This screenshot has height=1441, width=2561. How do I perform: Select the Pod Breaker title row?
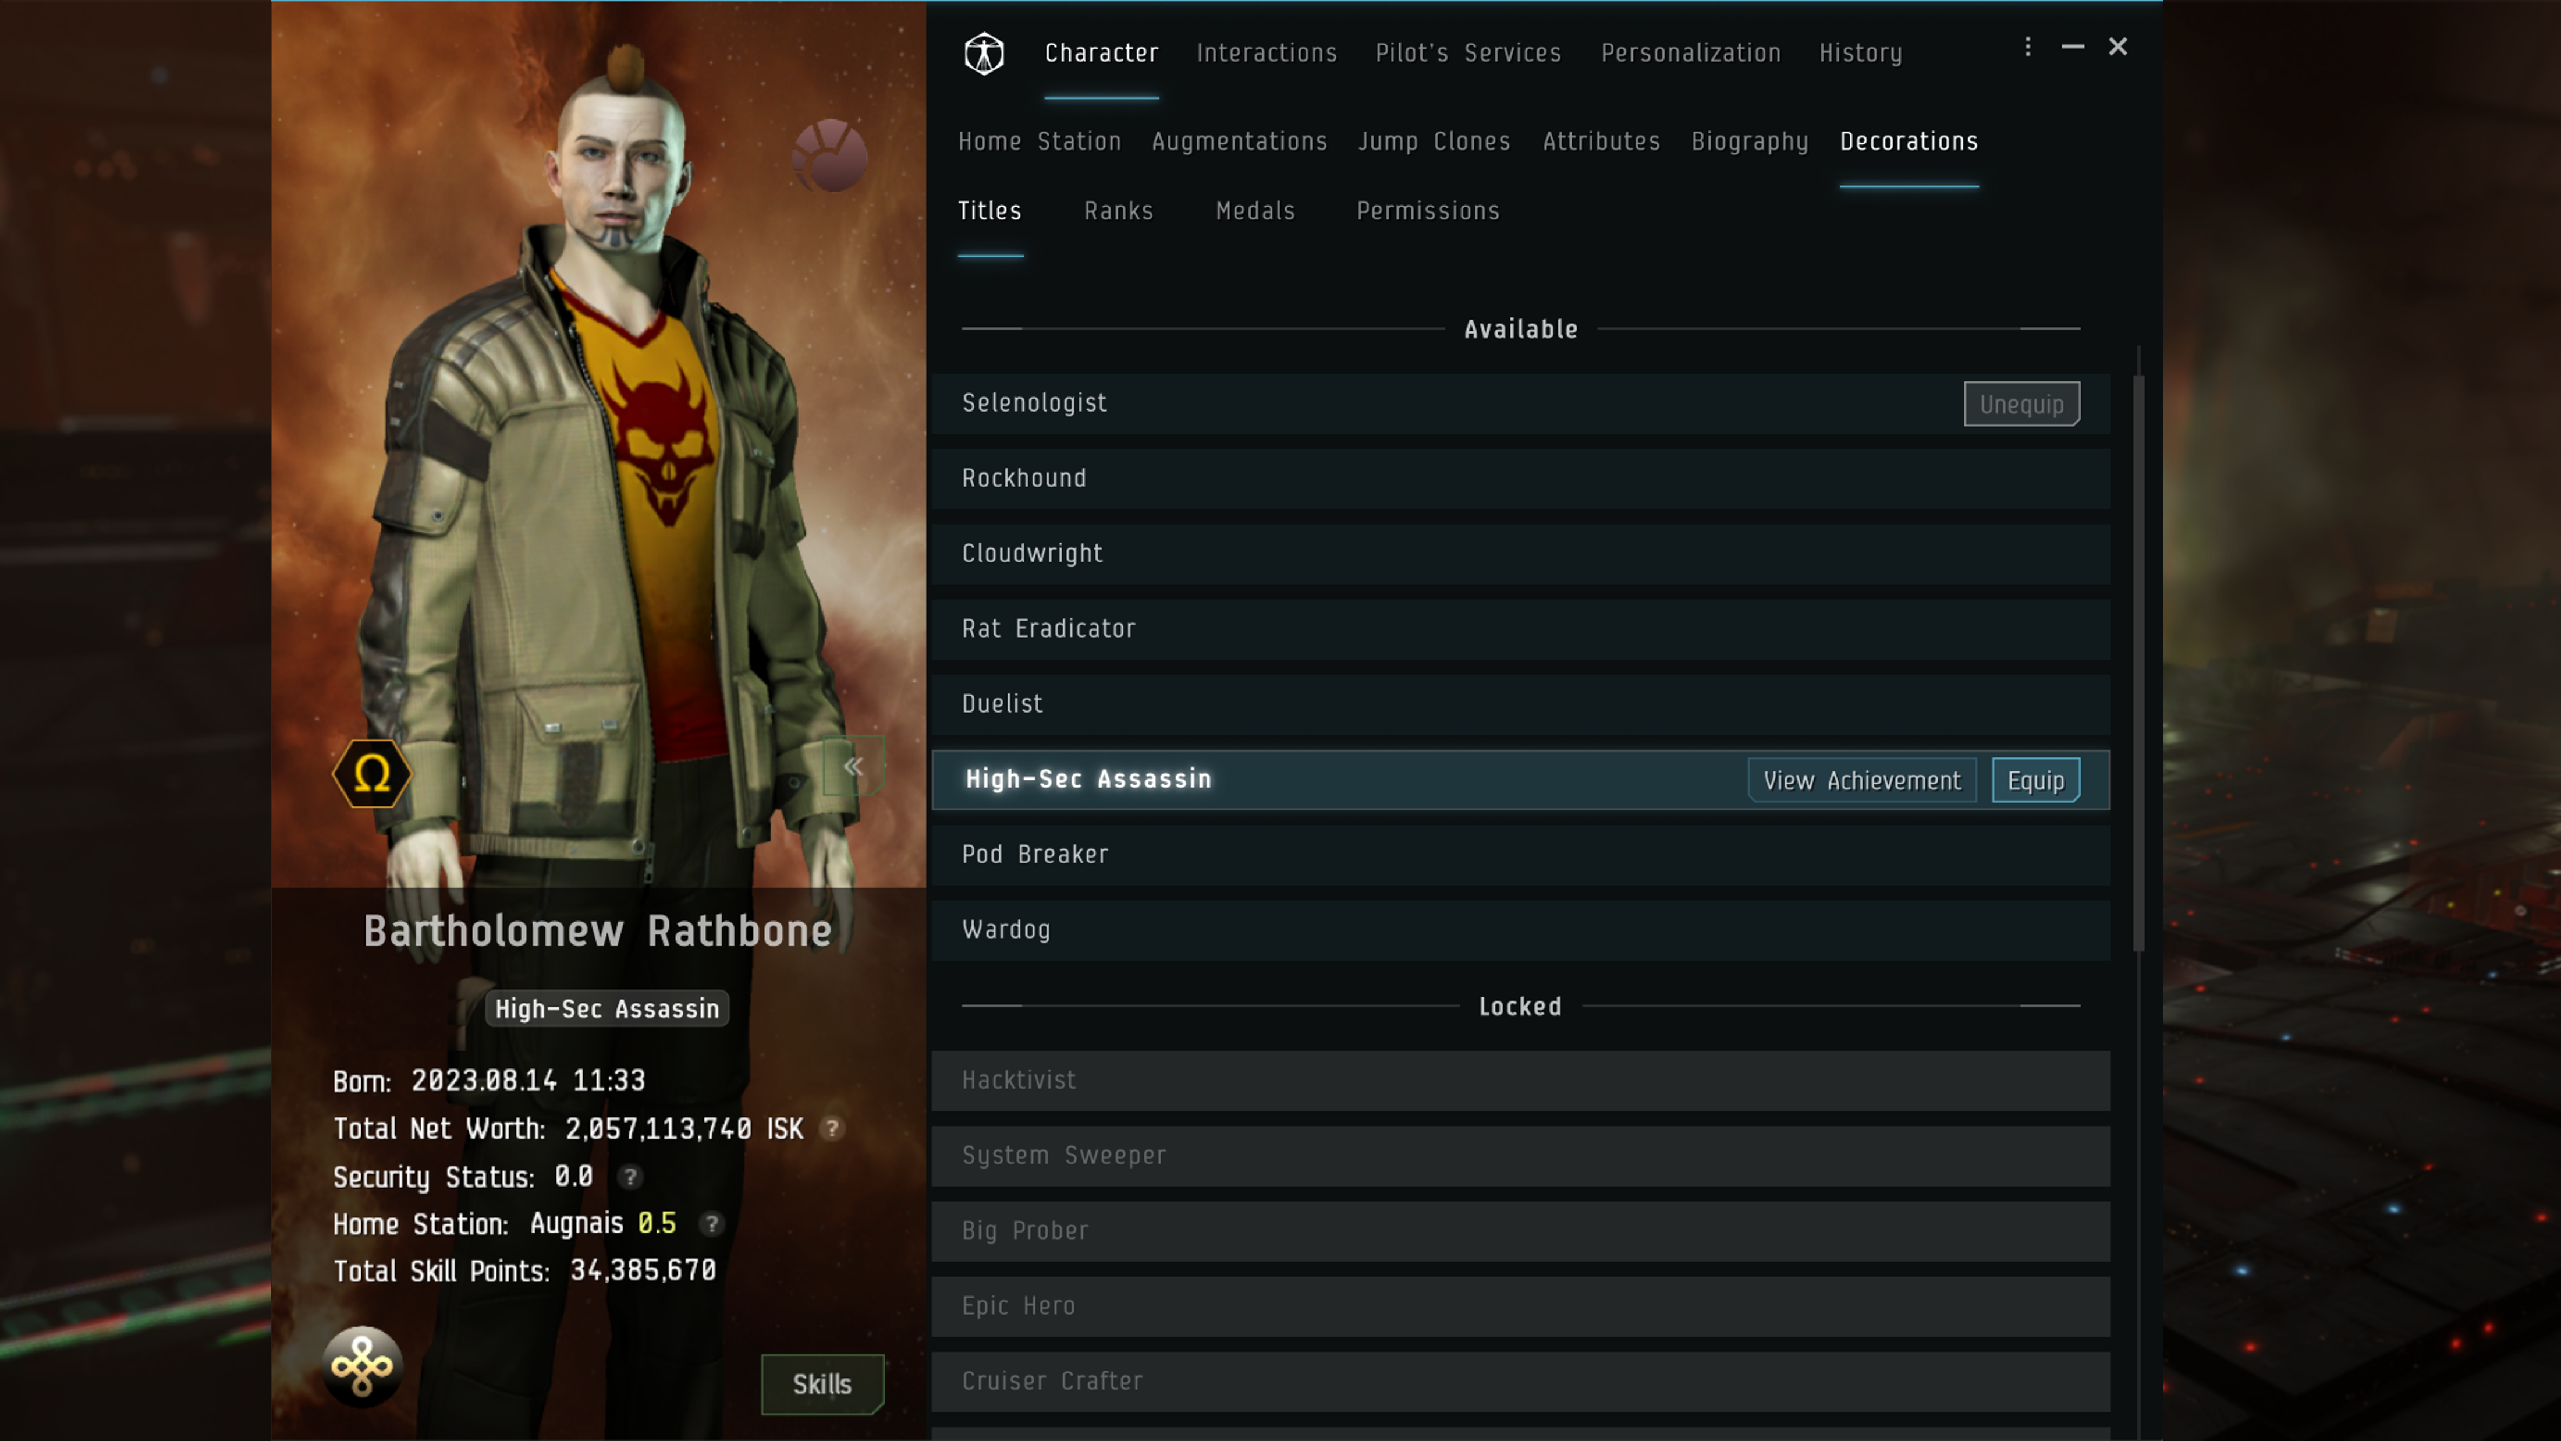point(1521,855)
